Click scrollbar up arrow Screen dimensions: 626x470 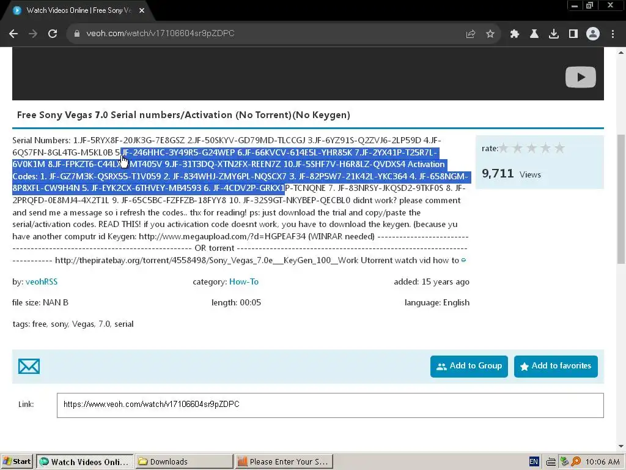[x=621, y=53]
